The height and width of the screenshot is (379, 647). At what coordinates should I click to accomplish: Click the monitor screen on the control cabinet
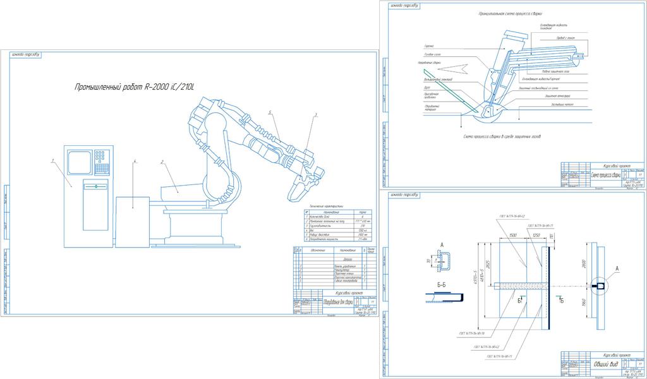80,163
